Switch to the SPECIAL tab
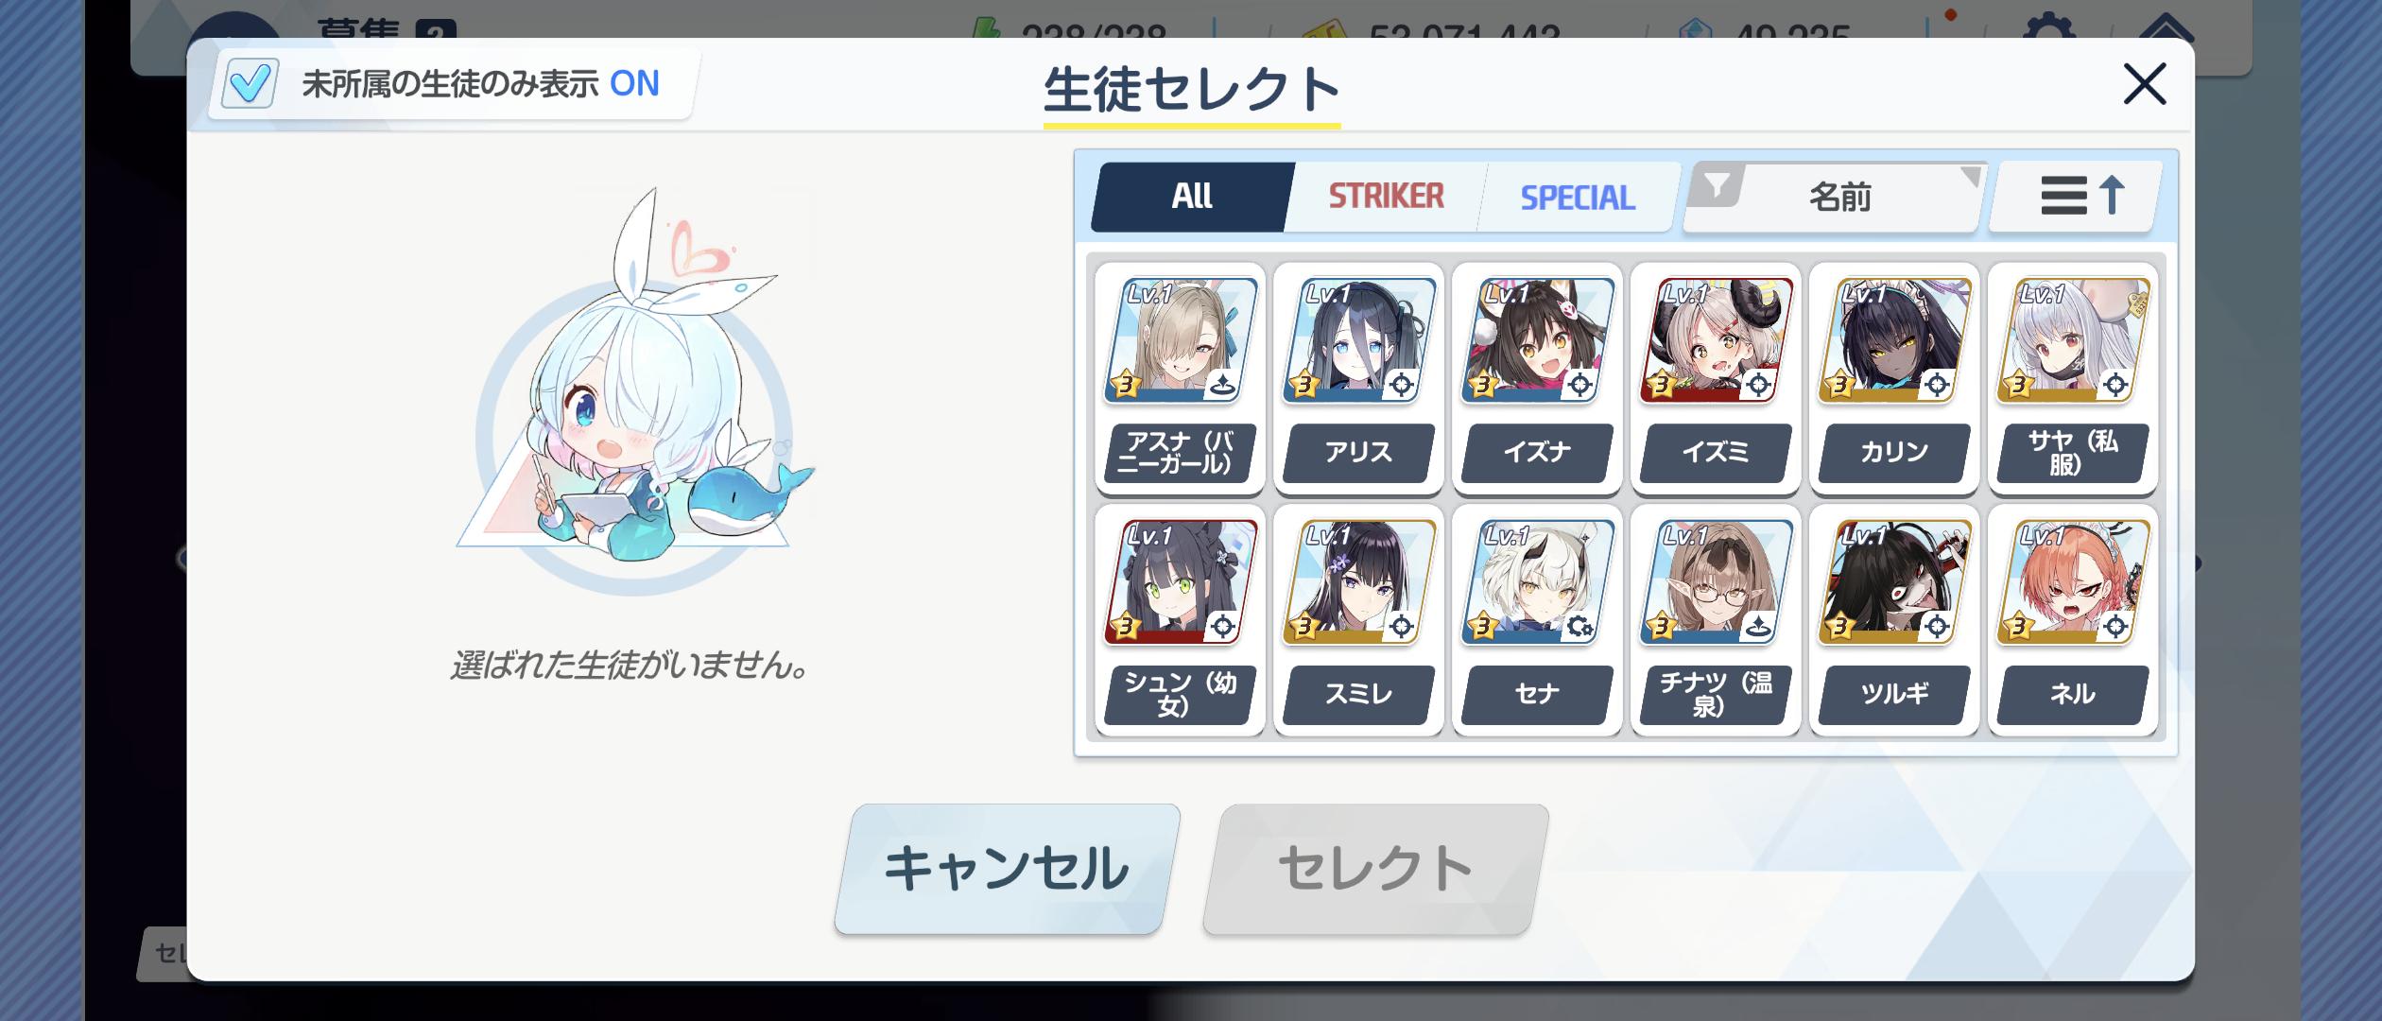This screenshot has height=1021, width=2382. click(1578, 197)
